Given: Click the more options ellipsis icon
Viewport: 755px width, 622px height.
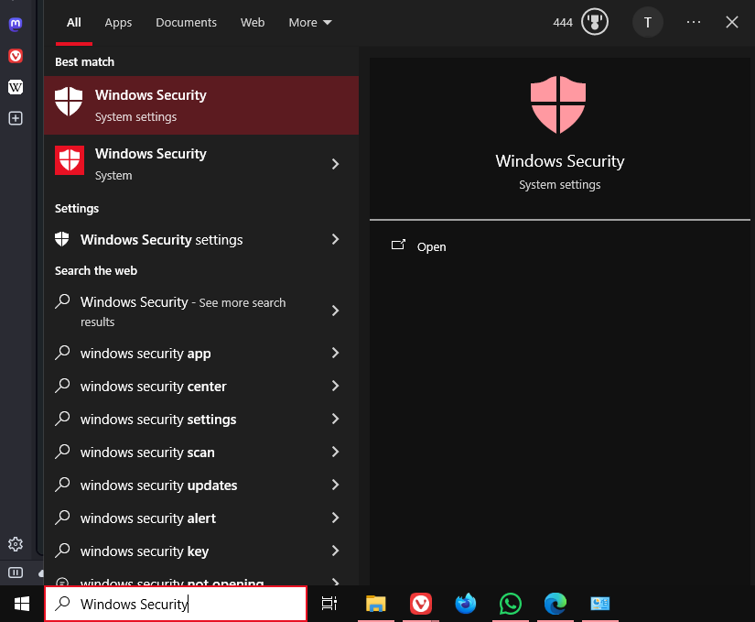Looking at the screenshot, I should (x=693, y=22).
